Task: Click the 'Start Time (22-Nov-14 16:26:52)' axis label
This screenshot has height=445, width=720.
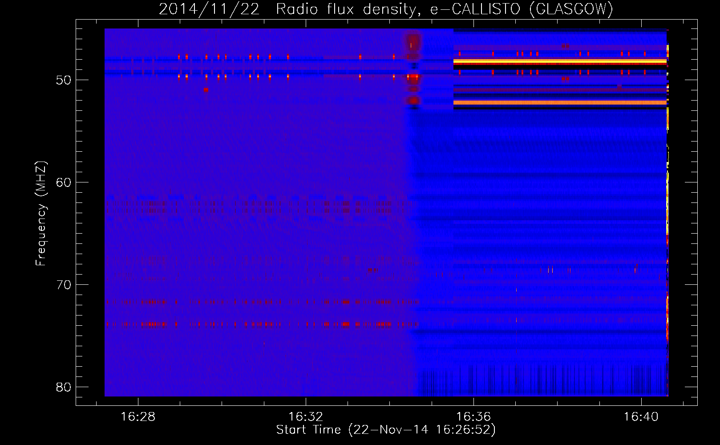Action: pyautogui.click(x=386, y=430)
